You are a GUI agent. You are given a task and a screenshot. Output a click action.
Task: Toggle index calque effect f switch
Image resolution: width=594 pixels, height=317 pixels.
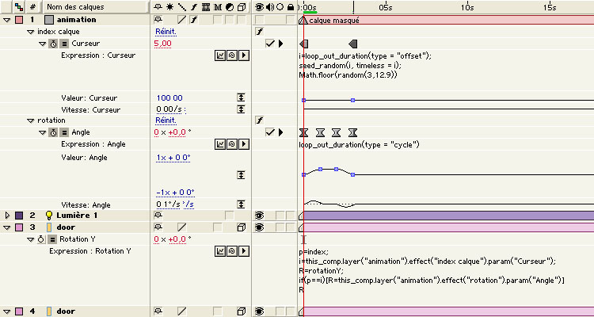(260, 32)
